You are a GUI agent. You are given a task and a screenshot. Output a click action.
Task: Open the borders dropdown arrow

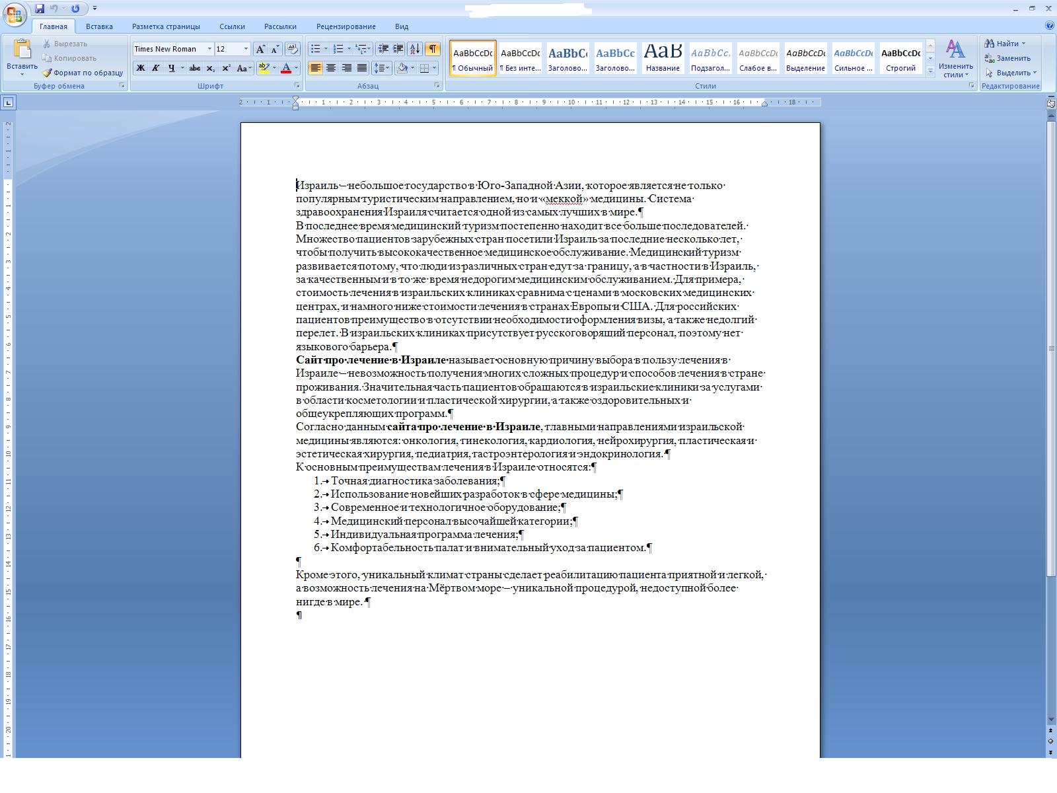click(x=434, y=68)
